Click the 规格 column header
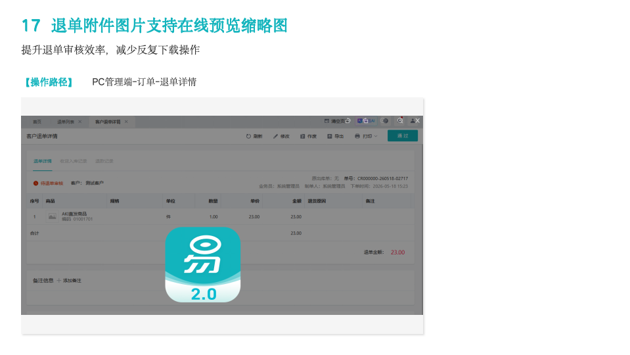Screen dimensions: 630x355 point(114,201)
